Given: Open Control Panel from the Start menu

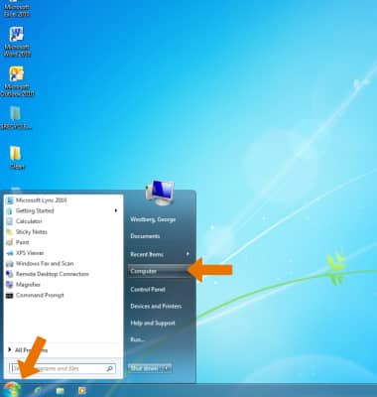Looking at the screenshot, I should tap(148, 290).
